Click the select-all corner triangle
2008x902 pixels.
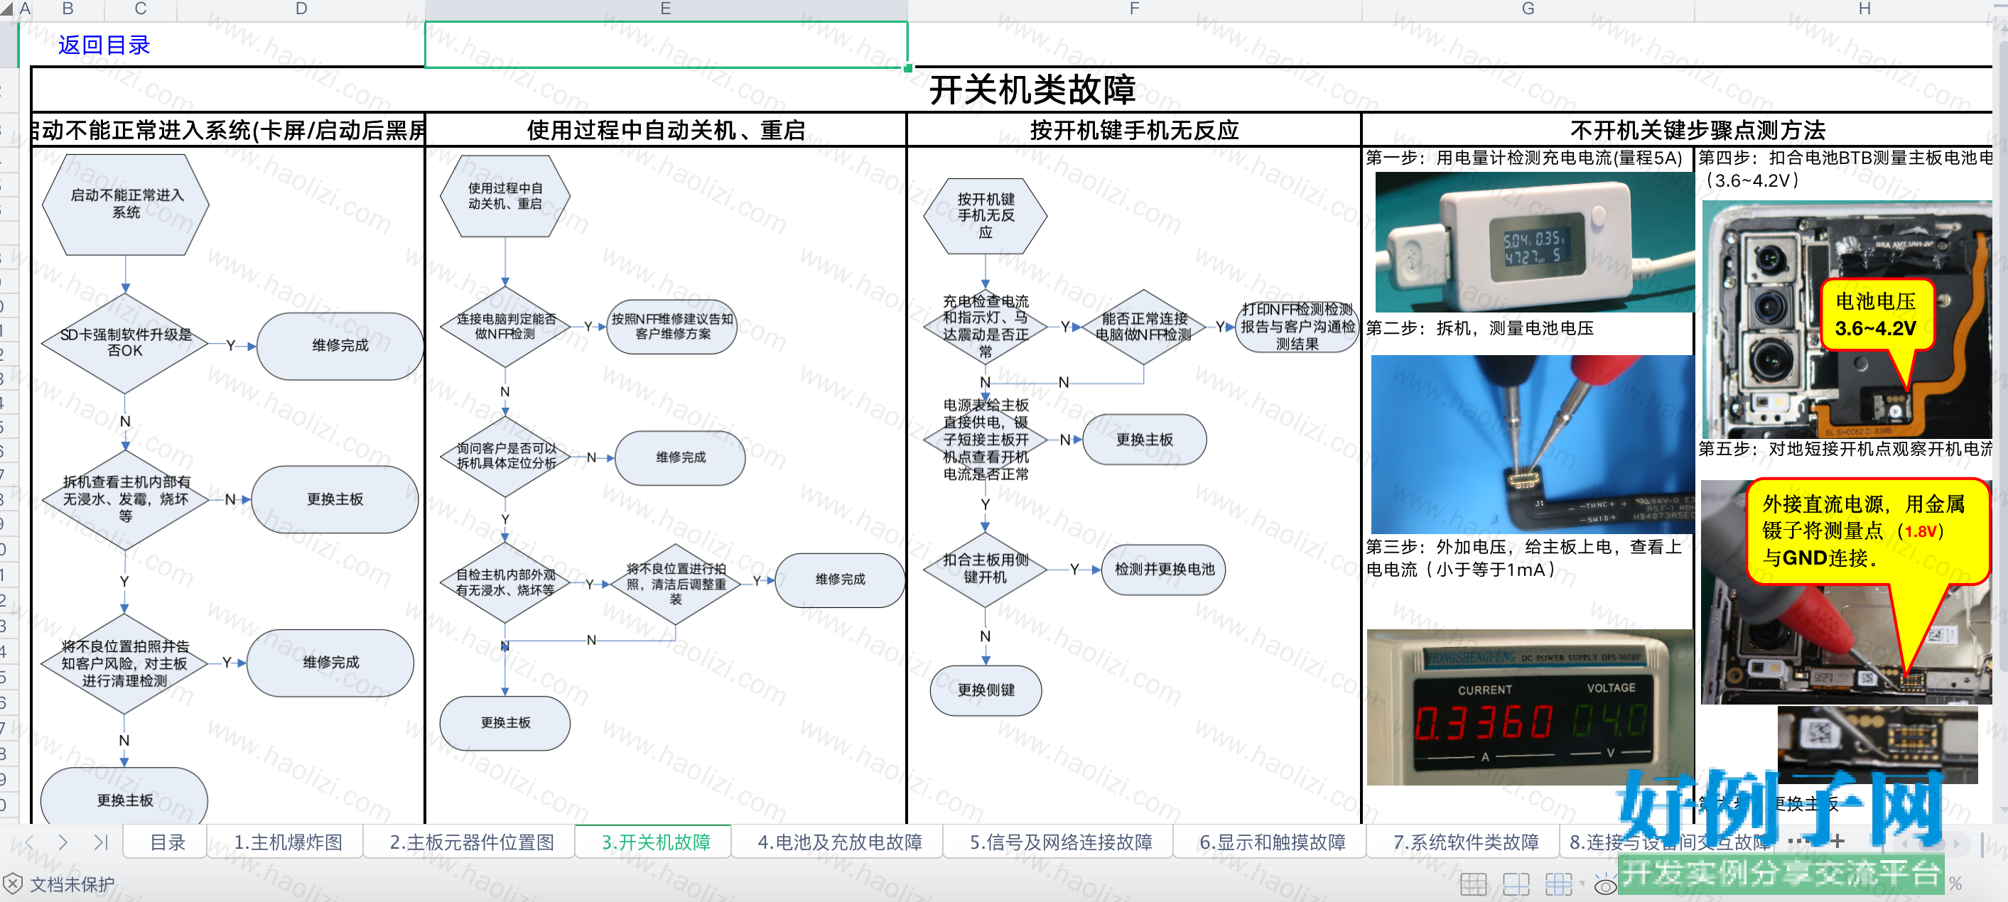point(7,9)
